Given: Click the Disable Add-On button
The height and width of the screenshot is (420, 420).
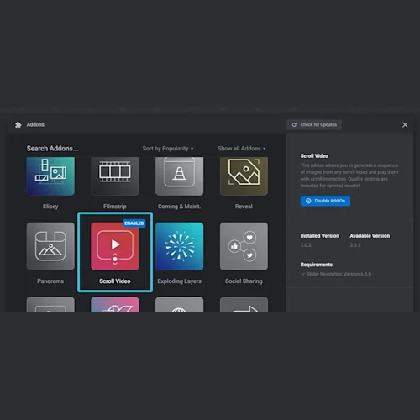Looking at the screenshot, I should [325, 201].
